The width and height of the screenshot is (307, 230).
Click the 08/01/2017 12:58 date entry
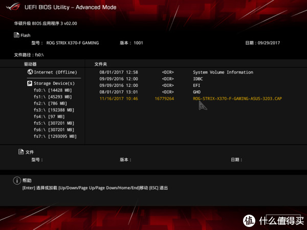click(119, 72)
